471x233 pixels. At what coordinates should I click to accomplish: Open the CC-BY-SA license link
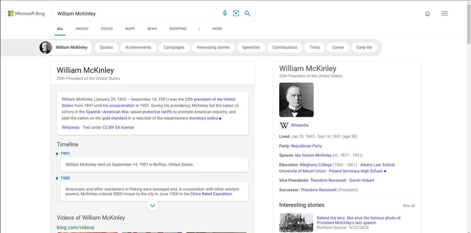coord(118,128)
